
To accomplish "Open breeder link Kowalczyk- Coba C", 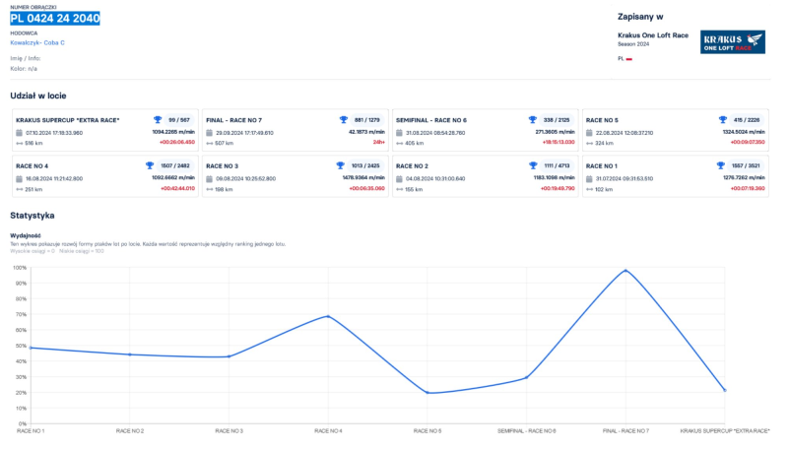I will pyautogui.click(x=37, y=43).
